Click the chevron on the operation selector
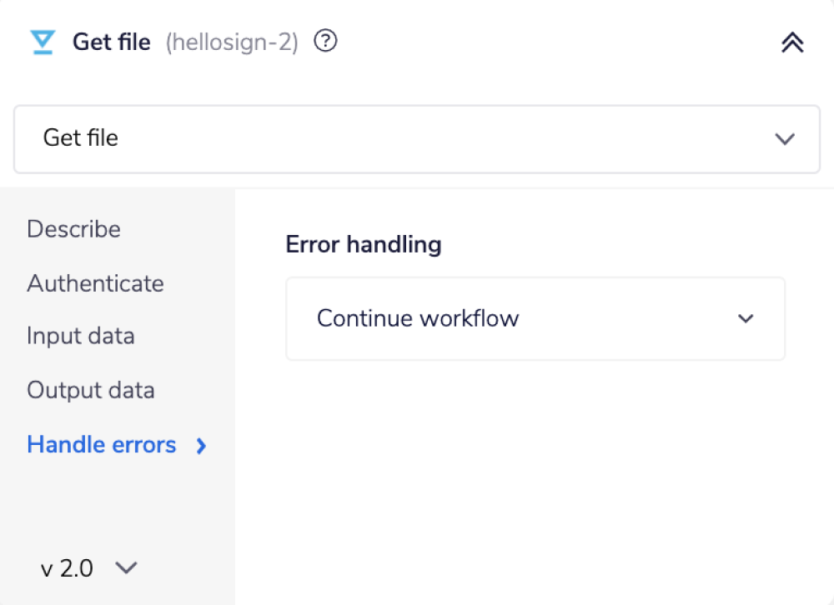Viewport: 834px width, 605px height. pyautogui.click(x=785, y=138)
